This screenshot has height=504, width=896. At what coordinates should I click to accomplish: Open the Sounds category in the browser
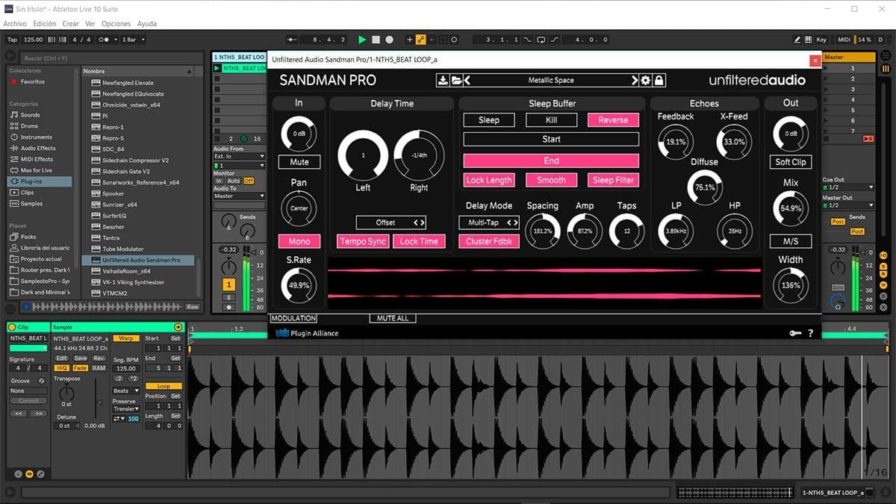click(x=30, y=115)
